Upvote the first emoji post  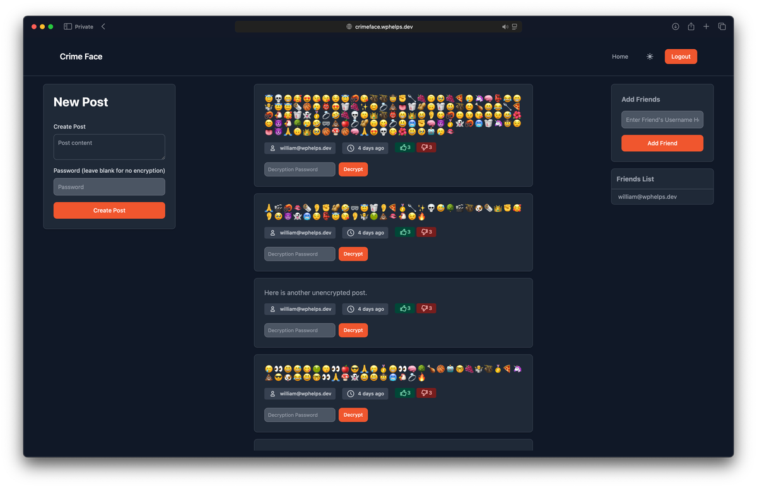[x=404, y=147]
